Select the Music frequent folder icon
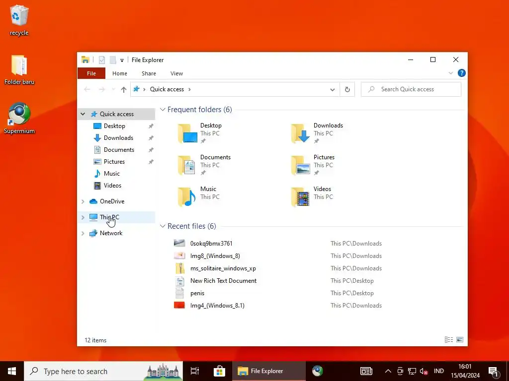Image resolution: width=509 pixels, height=381 pixels. point(187,196)
